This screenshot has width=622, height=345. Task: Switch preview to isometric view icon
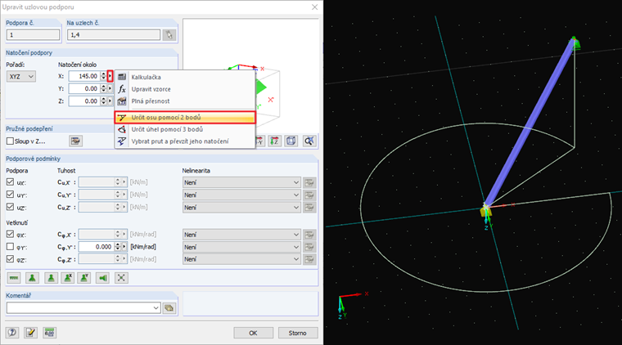(291, 141)
